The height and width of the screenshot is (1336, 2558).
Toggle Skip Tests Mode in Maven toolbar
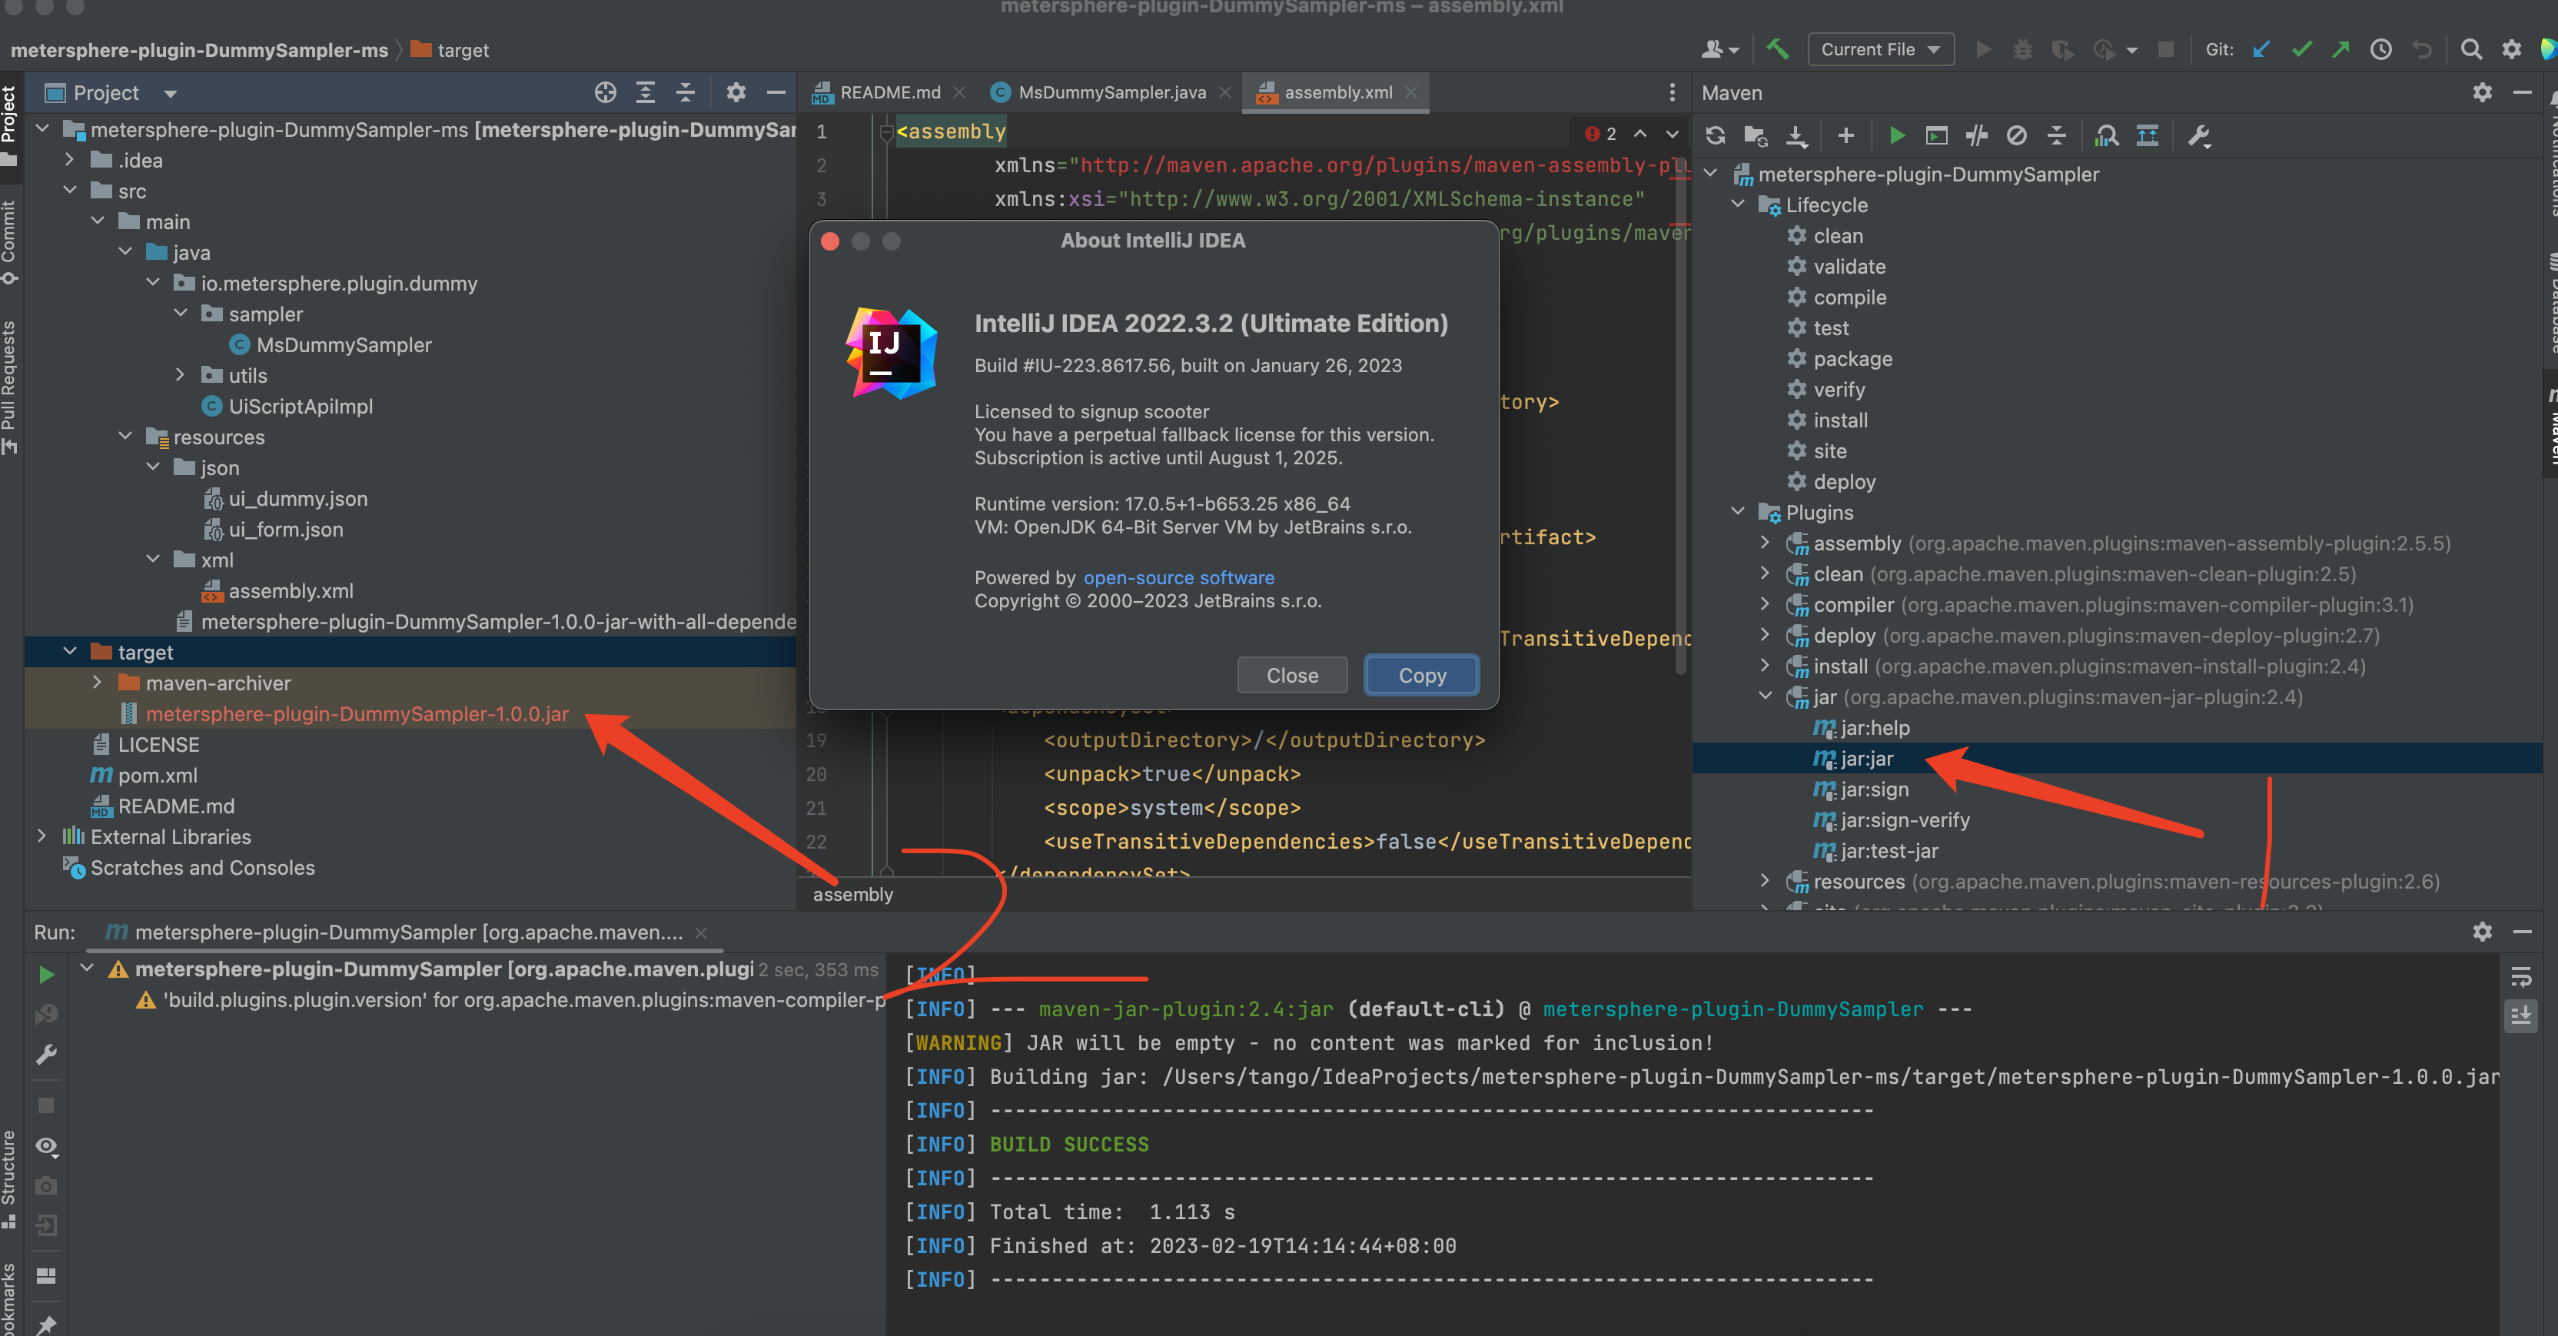pyautogui.click(x=2016, y=136)
